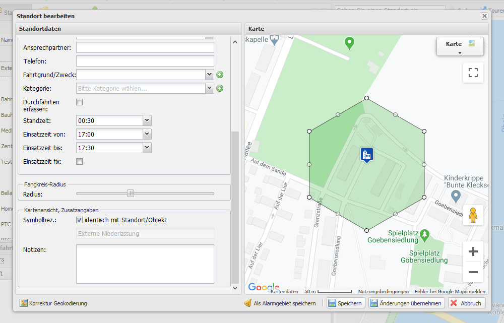Open the Kategorie dropdown list
Screen dimensions: 504x323
pyautogui.click(x=210, y=89)
